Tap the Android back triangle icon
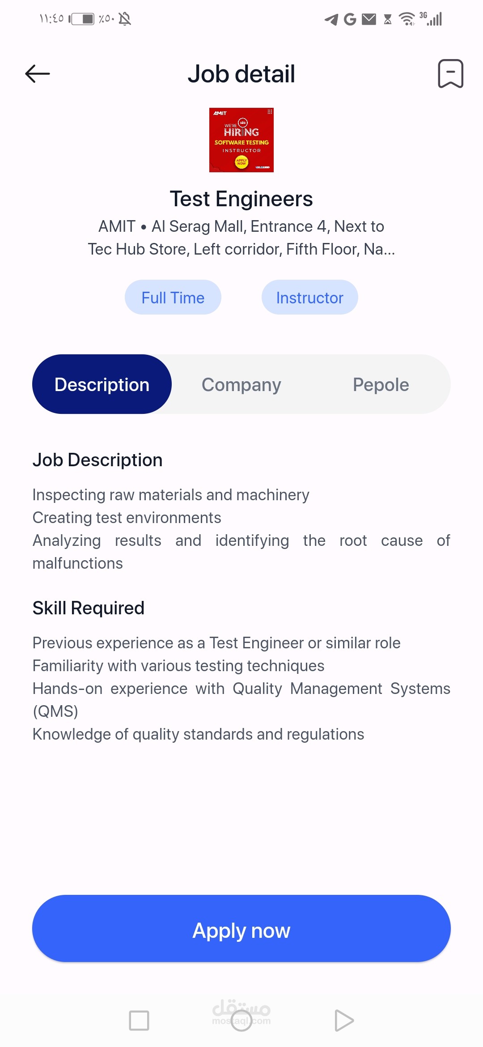Image resolution: width=483 pixels, height=1047 pixels. click(x=344, y=1021)
